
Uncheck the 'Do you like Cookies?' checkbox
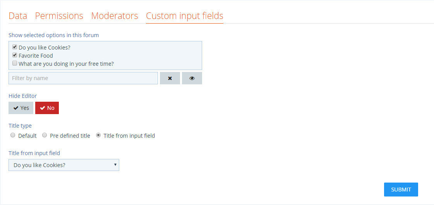tap(15, 47)
